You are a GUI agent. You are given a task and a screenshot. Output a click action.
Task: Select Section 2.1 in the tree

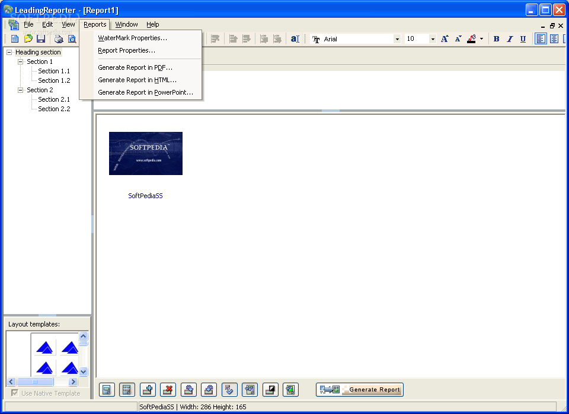54,99
